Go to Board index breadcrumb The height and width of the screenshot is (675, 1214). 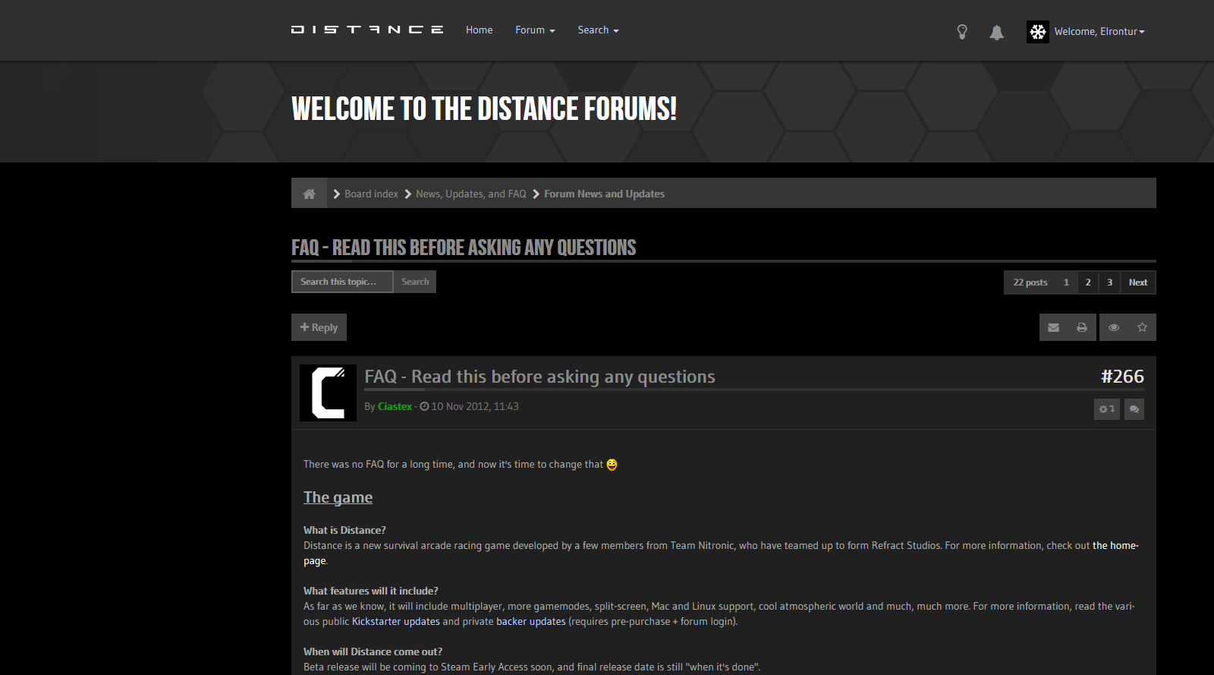point(371,194)
